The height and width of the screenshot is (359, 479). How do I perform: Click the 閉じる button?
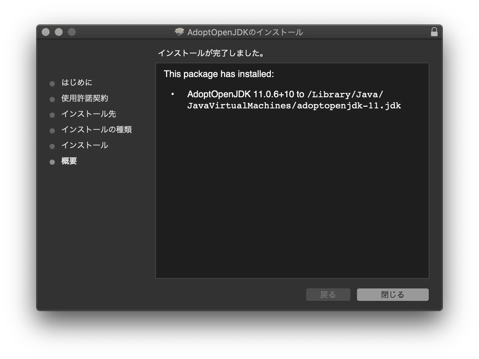pos(393,295)
